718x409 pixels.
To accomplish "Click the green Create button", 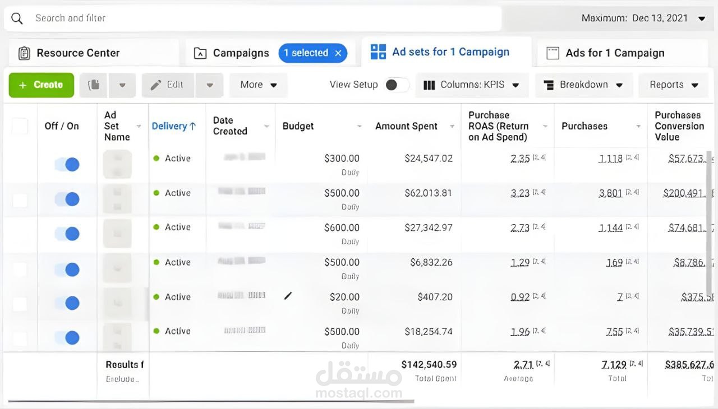I will point(42,85).
